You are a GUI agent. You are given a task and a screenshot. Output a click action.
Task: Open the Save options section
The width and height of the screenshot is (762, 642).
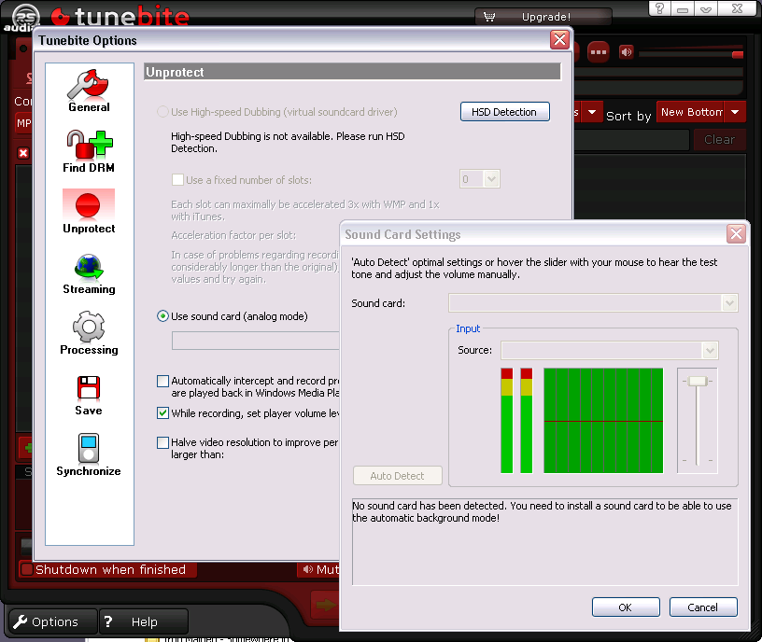click(x=89, y=395)
